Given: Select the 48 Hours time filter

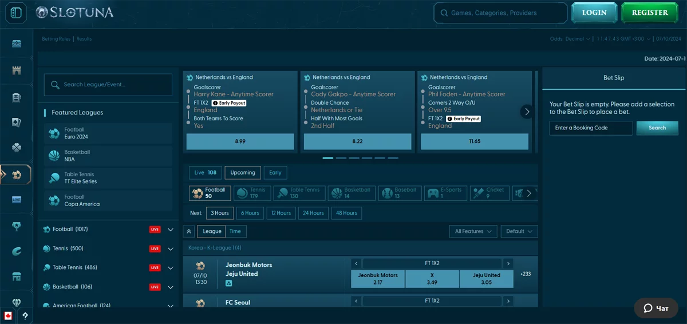Looking at the screenshot, I should tap(346, 213).
